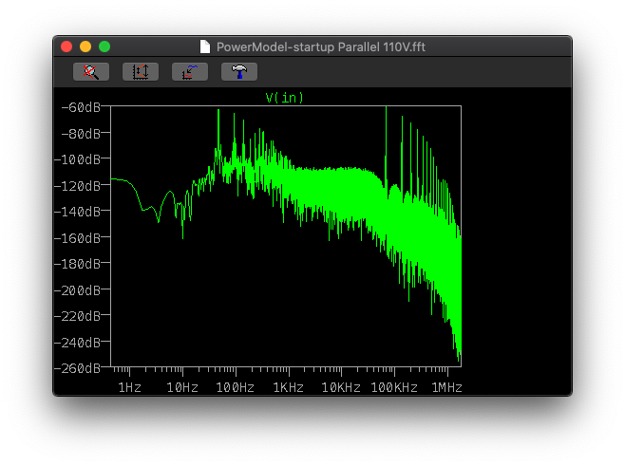Click the document icon in title bar
The image size is (625, 466).
click(205, 47)
